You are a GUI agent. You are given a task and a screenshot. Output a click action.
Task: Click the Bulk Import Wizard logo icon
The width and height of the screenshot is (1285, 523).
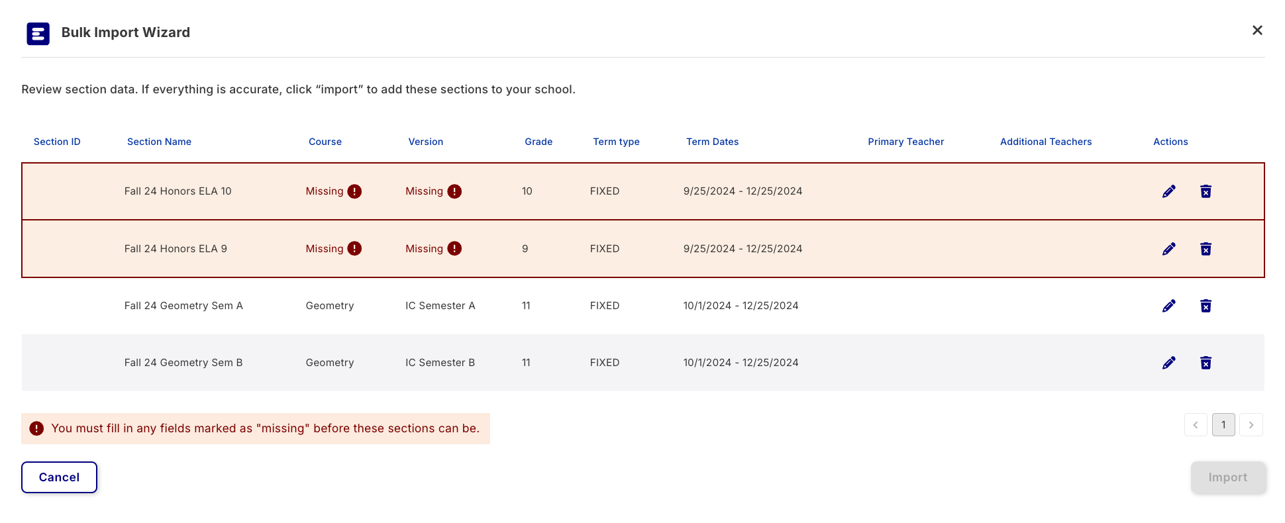38,33
